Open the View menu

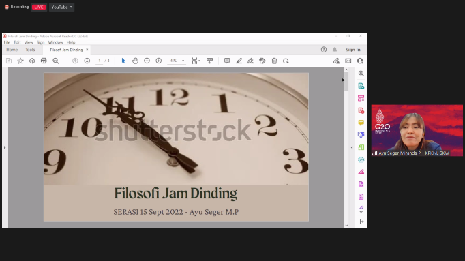pos(29,42)
